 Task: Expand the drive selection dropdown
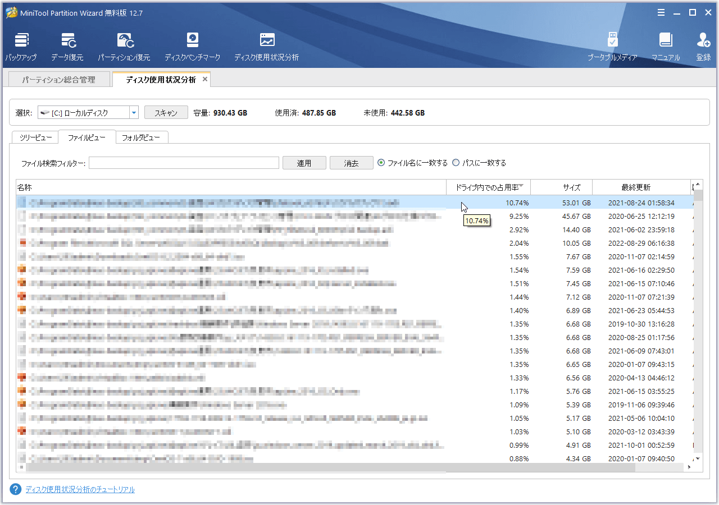pyautogui.click(x=134, y=113)
